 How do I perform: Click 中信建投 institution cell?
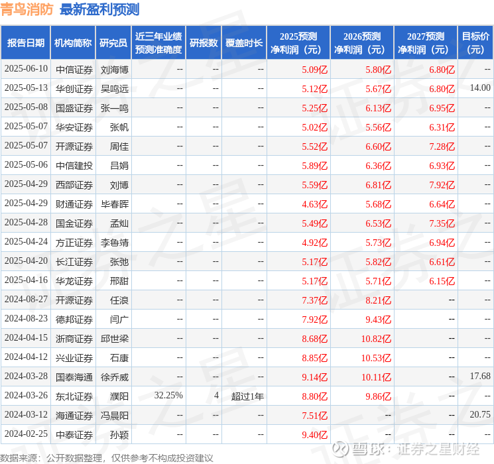pyautogui.click(x=74, y=166)
